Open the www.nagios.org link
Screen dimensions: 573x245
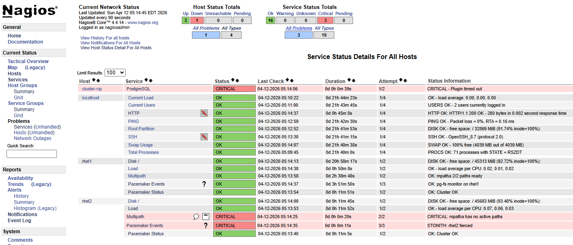point(143,23)
